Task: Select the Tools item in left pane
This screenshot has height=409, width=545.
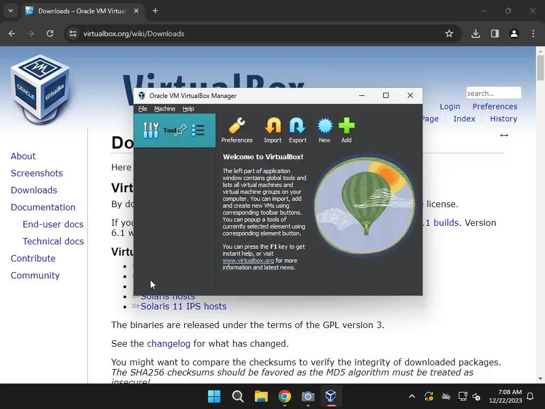Action: point(175,130)
